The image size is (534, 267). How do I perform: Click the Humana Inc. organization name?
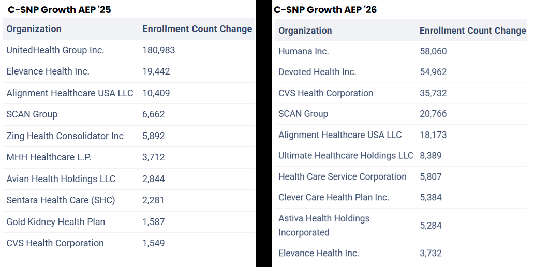(x=303, y=51)
